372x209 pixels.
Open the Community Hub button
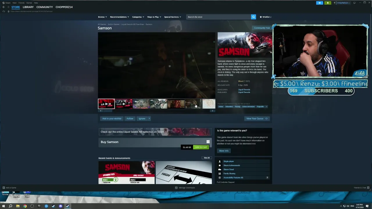click(x=262, y=28)
